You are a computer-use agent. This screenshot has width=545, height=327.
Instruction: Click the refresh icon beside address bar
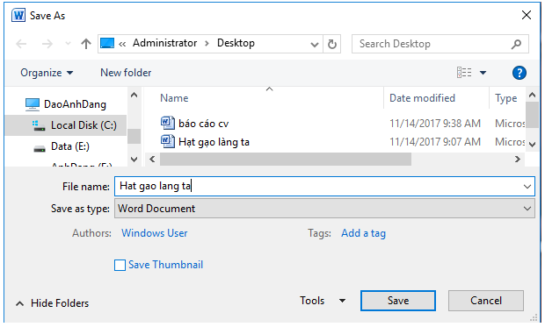pyautogui.click(x=332, y=44)
